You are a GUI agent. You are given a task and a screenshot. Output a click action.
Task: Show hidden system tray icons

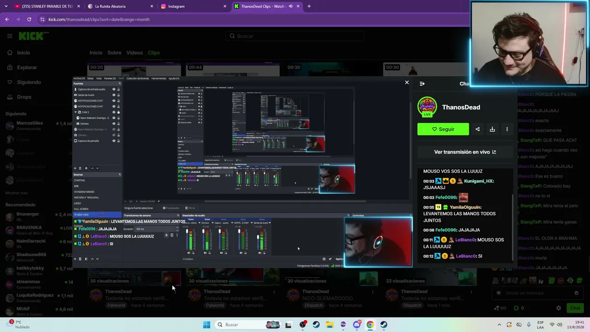[499, 325]
